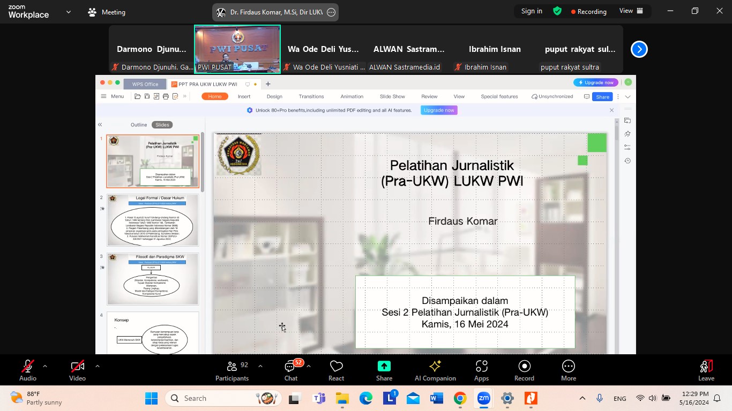Expand the Zoom Workplace dropdown chevron

(68, 12)
